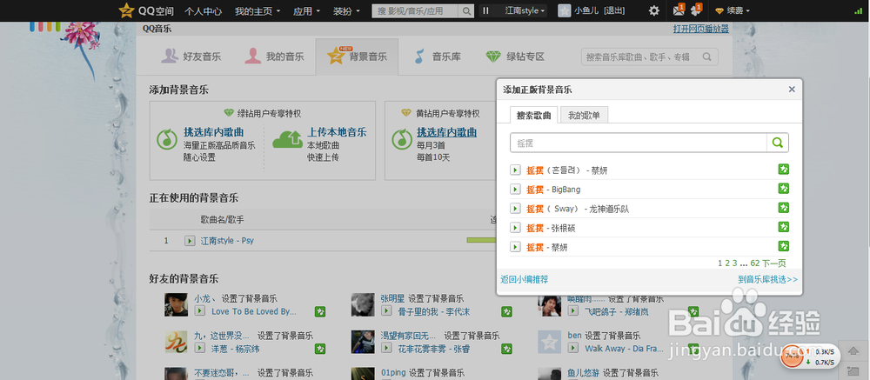Image resolution: width=870 pixels, height=380 pixels.
Task: Click 上传本地音乐 link
Action: coord(337,132)
